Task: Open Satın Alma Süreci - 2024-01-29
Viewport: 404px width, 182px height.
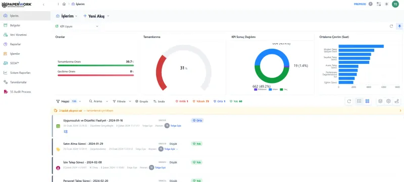Action: (x=83, y=144)
